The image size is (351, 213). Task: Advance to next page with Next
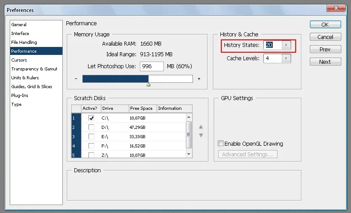pos(325,62)
